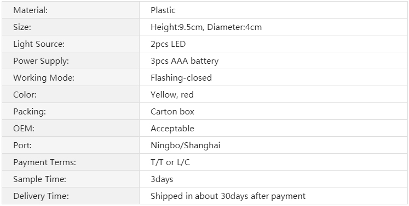Click the Material label cell
The height and width of the screenshot is (206, 409).
(71, 10)
